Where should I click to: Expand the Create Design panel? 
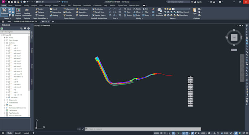70,18
